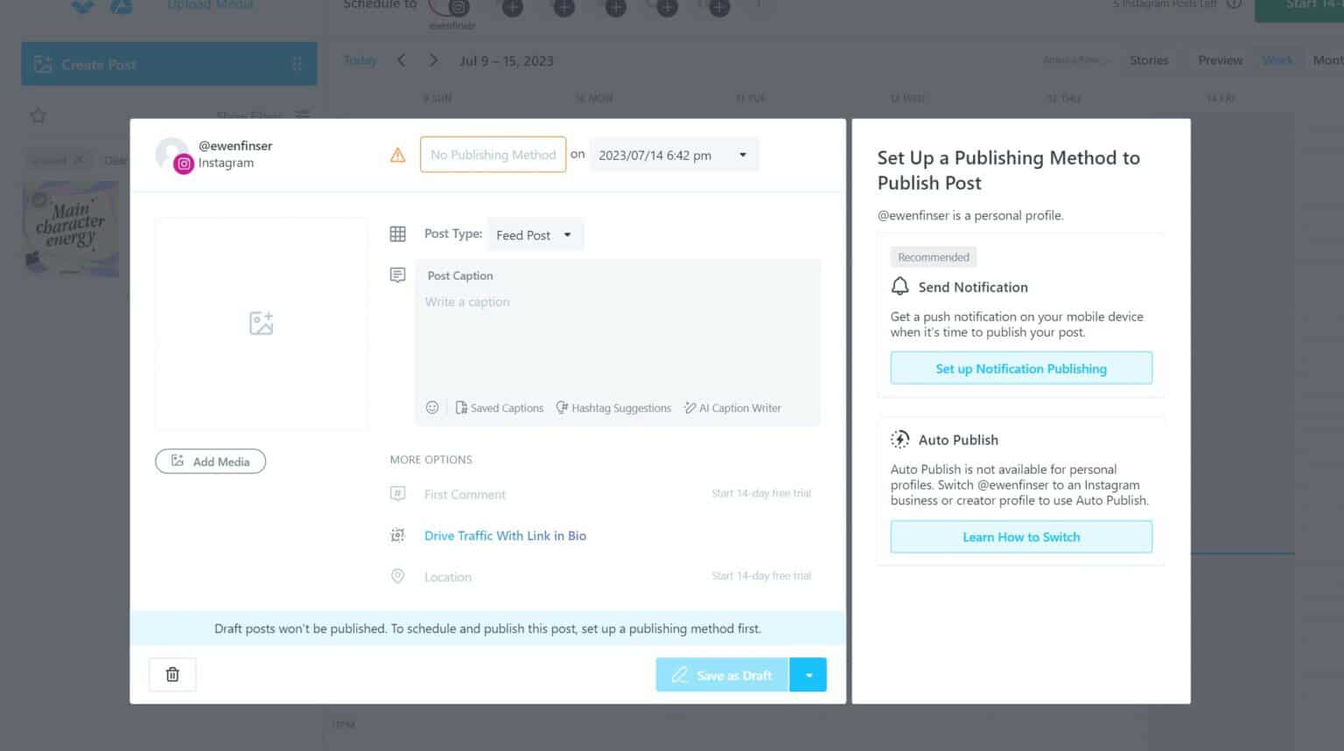Expand the Save as Draft dropdown arrow
Viewport: 1344px width, 751px height.
tap(808, 674)
